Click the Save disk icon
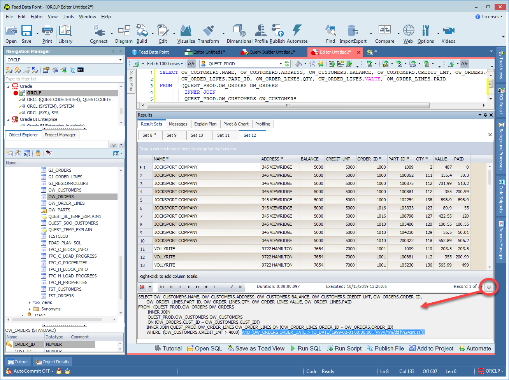Viewport: 509px width, 380px height. [x=26, y=31]
